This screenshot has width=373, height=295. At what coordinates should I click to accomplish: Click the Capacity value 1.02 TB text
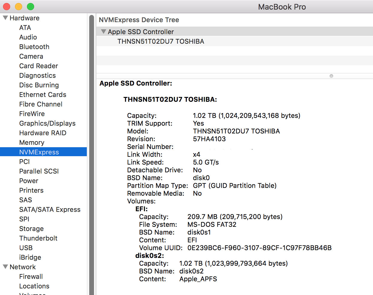246,115
